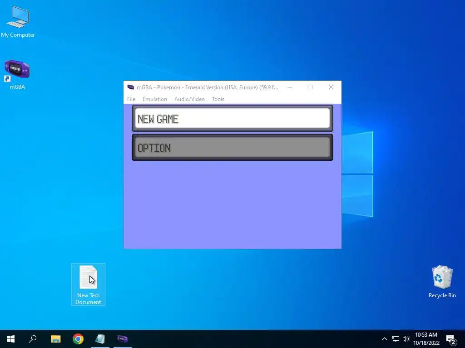Switch to the notepad-like app in the taskbar
The height and width of the screenshot is (348, 465).
pyautogui.click(x=100, y=339)
